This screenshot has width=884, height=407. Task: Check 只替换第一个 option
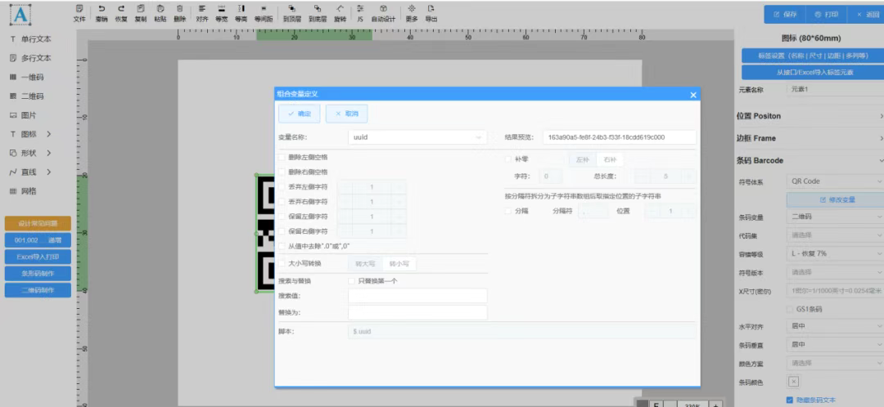(351, 281)
